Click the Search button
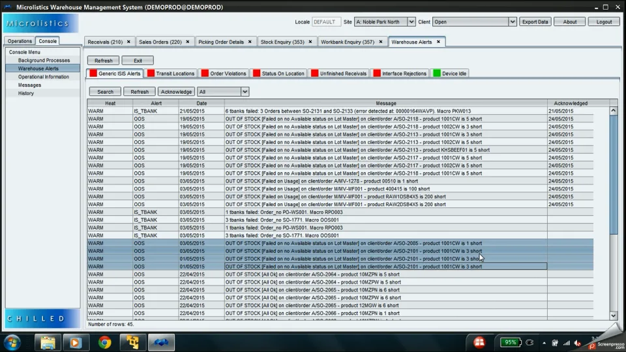This screenshot has height=352, width=626. 105,92
